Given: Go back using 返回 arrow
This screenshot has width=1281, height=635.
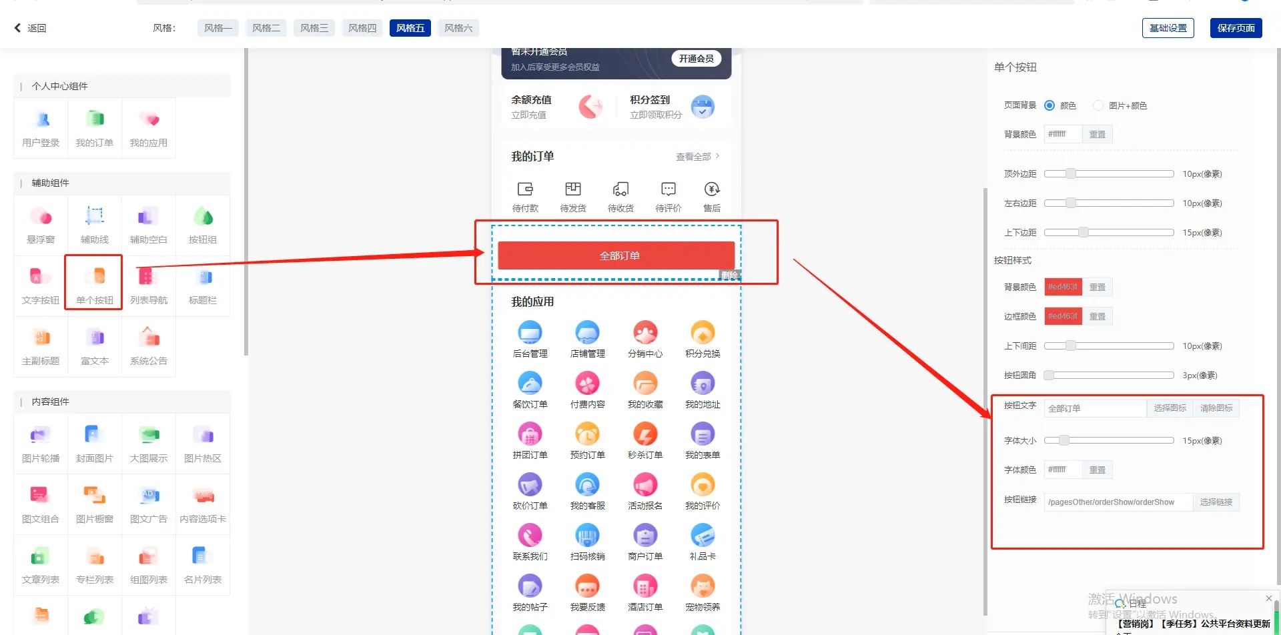Looking at the screenshot, I should pyautogui.click(x=18, y=28).
